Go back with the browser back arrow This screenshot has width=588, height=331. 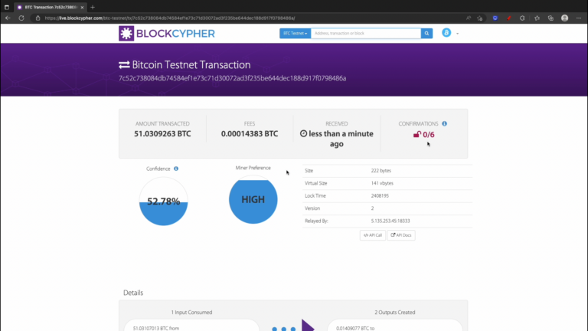pyautogui.click(x=8, y=18)
